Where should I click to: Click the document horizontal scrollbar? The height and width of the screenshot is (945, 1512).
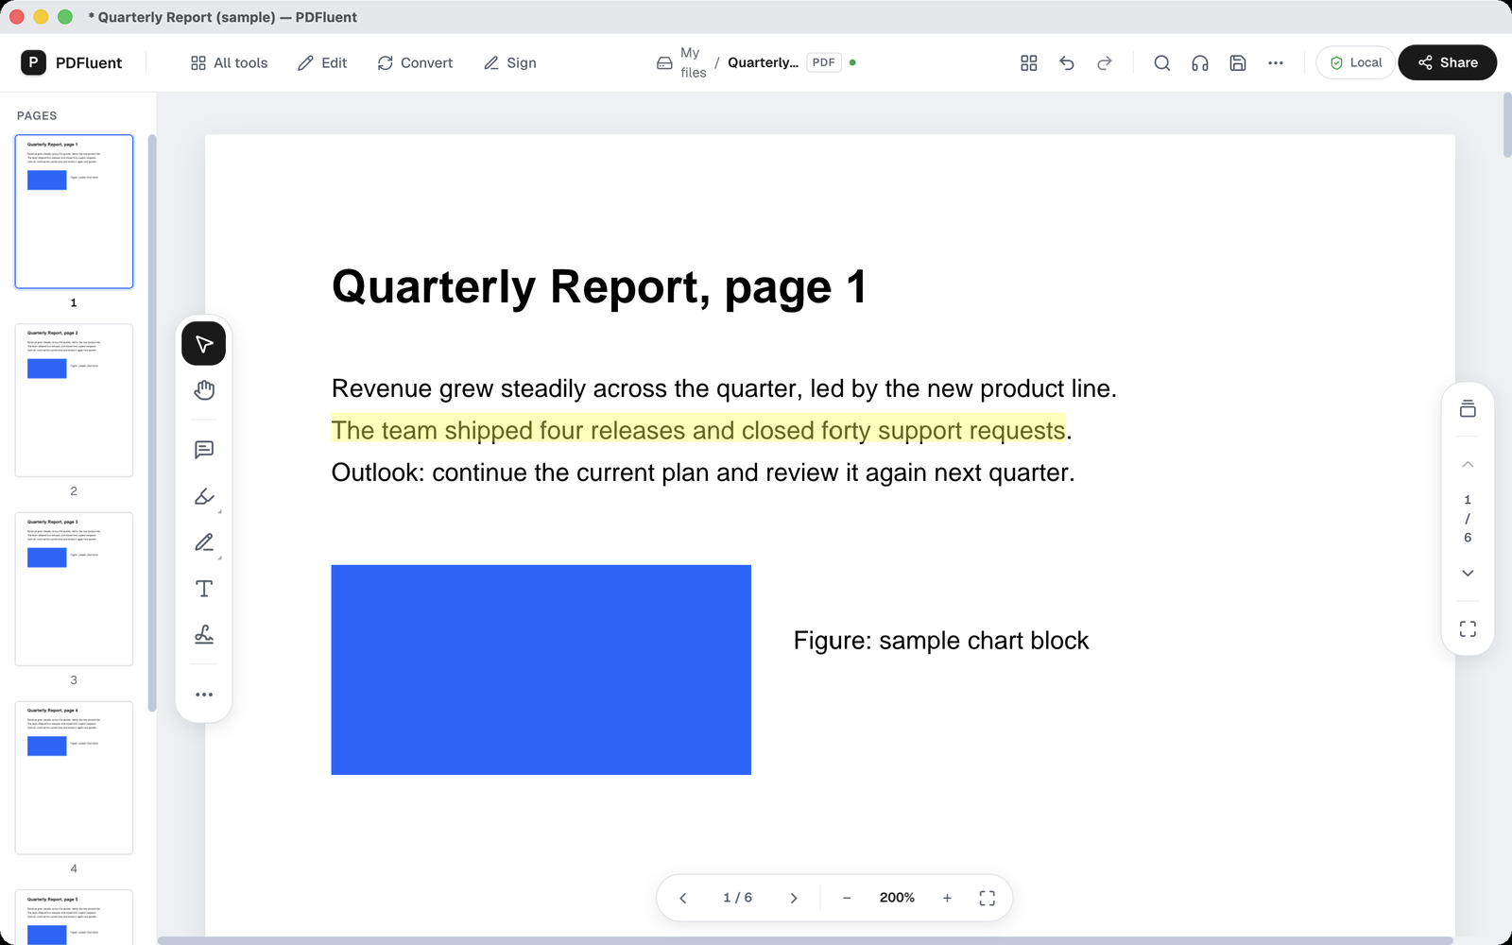click(x=805, y=940)
